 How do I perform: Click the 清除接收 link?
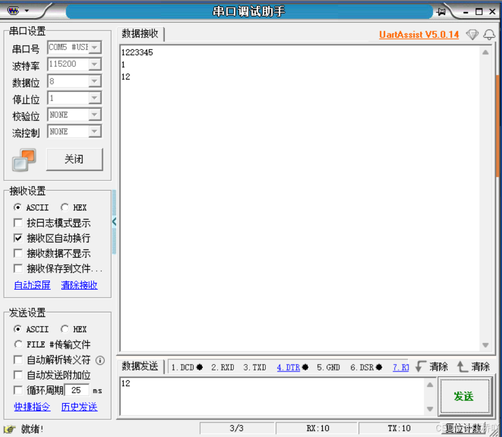pos(79,285)
